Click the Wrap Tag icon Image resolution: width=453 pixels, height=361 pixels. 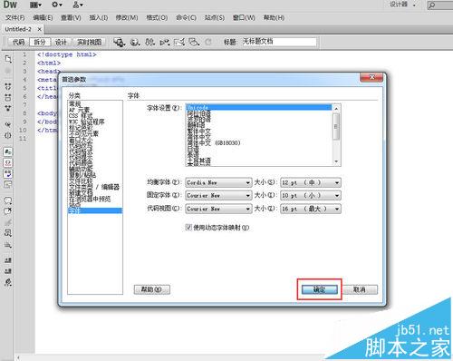tap(8, 222)
